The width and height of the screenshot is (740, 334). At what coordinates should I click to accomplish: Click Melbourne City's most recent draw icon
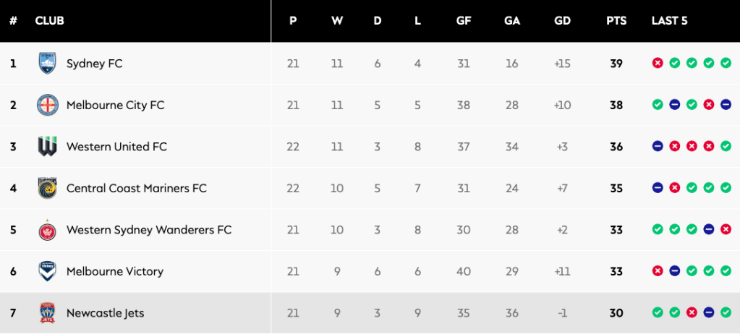click(x=726, y=105)
